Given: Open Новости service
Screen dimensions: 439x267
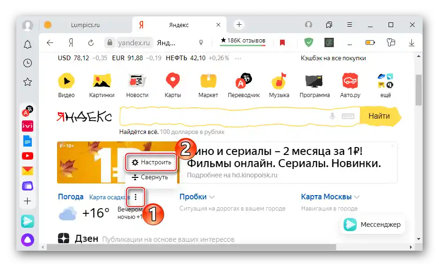Looking at the screenshot, I should click(x=137, y=85).
